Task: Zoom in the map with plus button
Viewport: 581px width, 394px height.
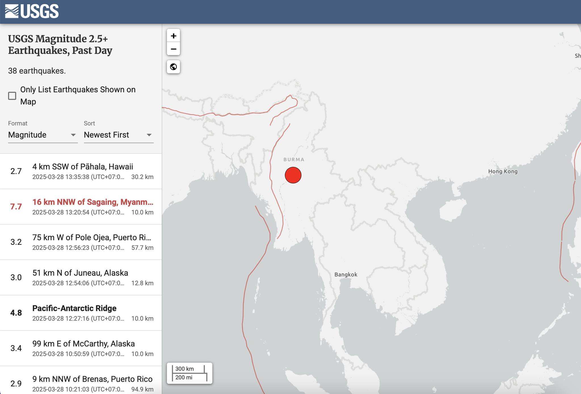Action: click(173, 36)
